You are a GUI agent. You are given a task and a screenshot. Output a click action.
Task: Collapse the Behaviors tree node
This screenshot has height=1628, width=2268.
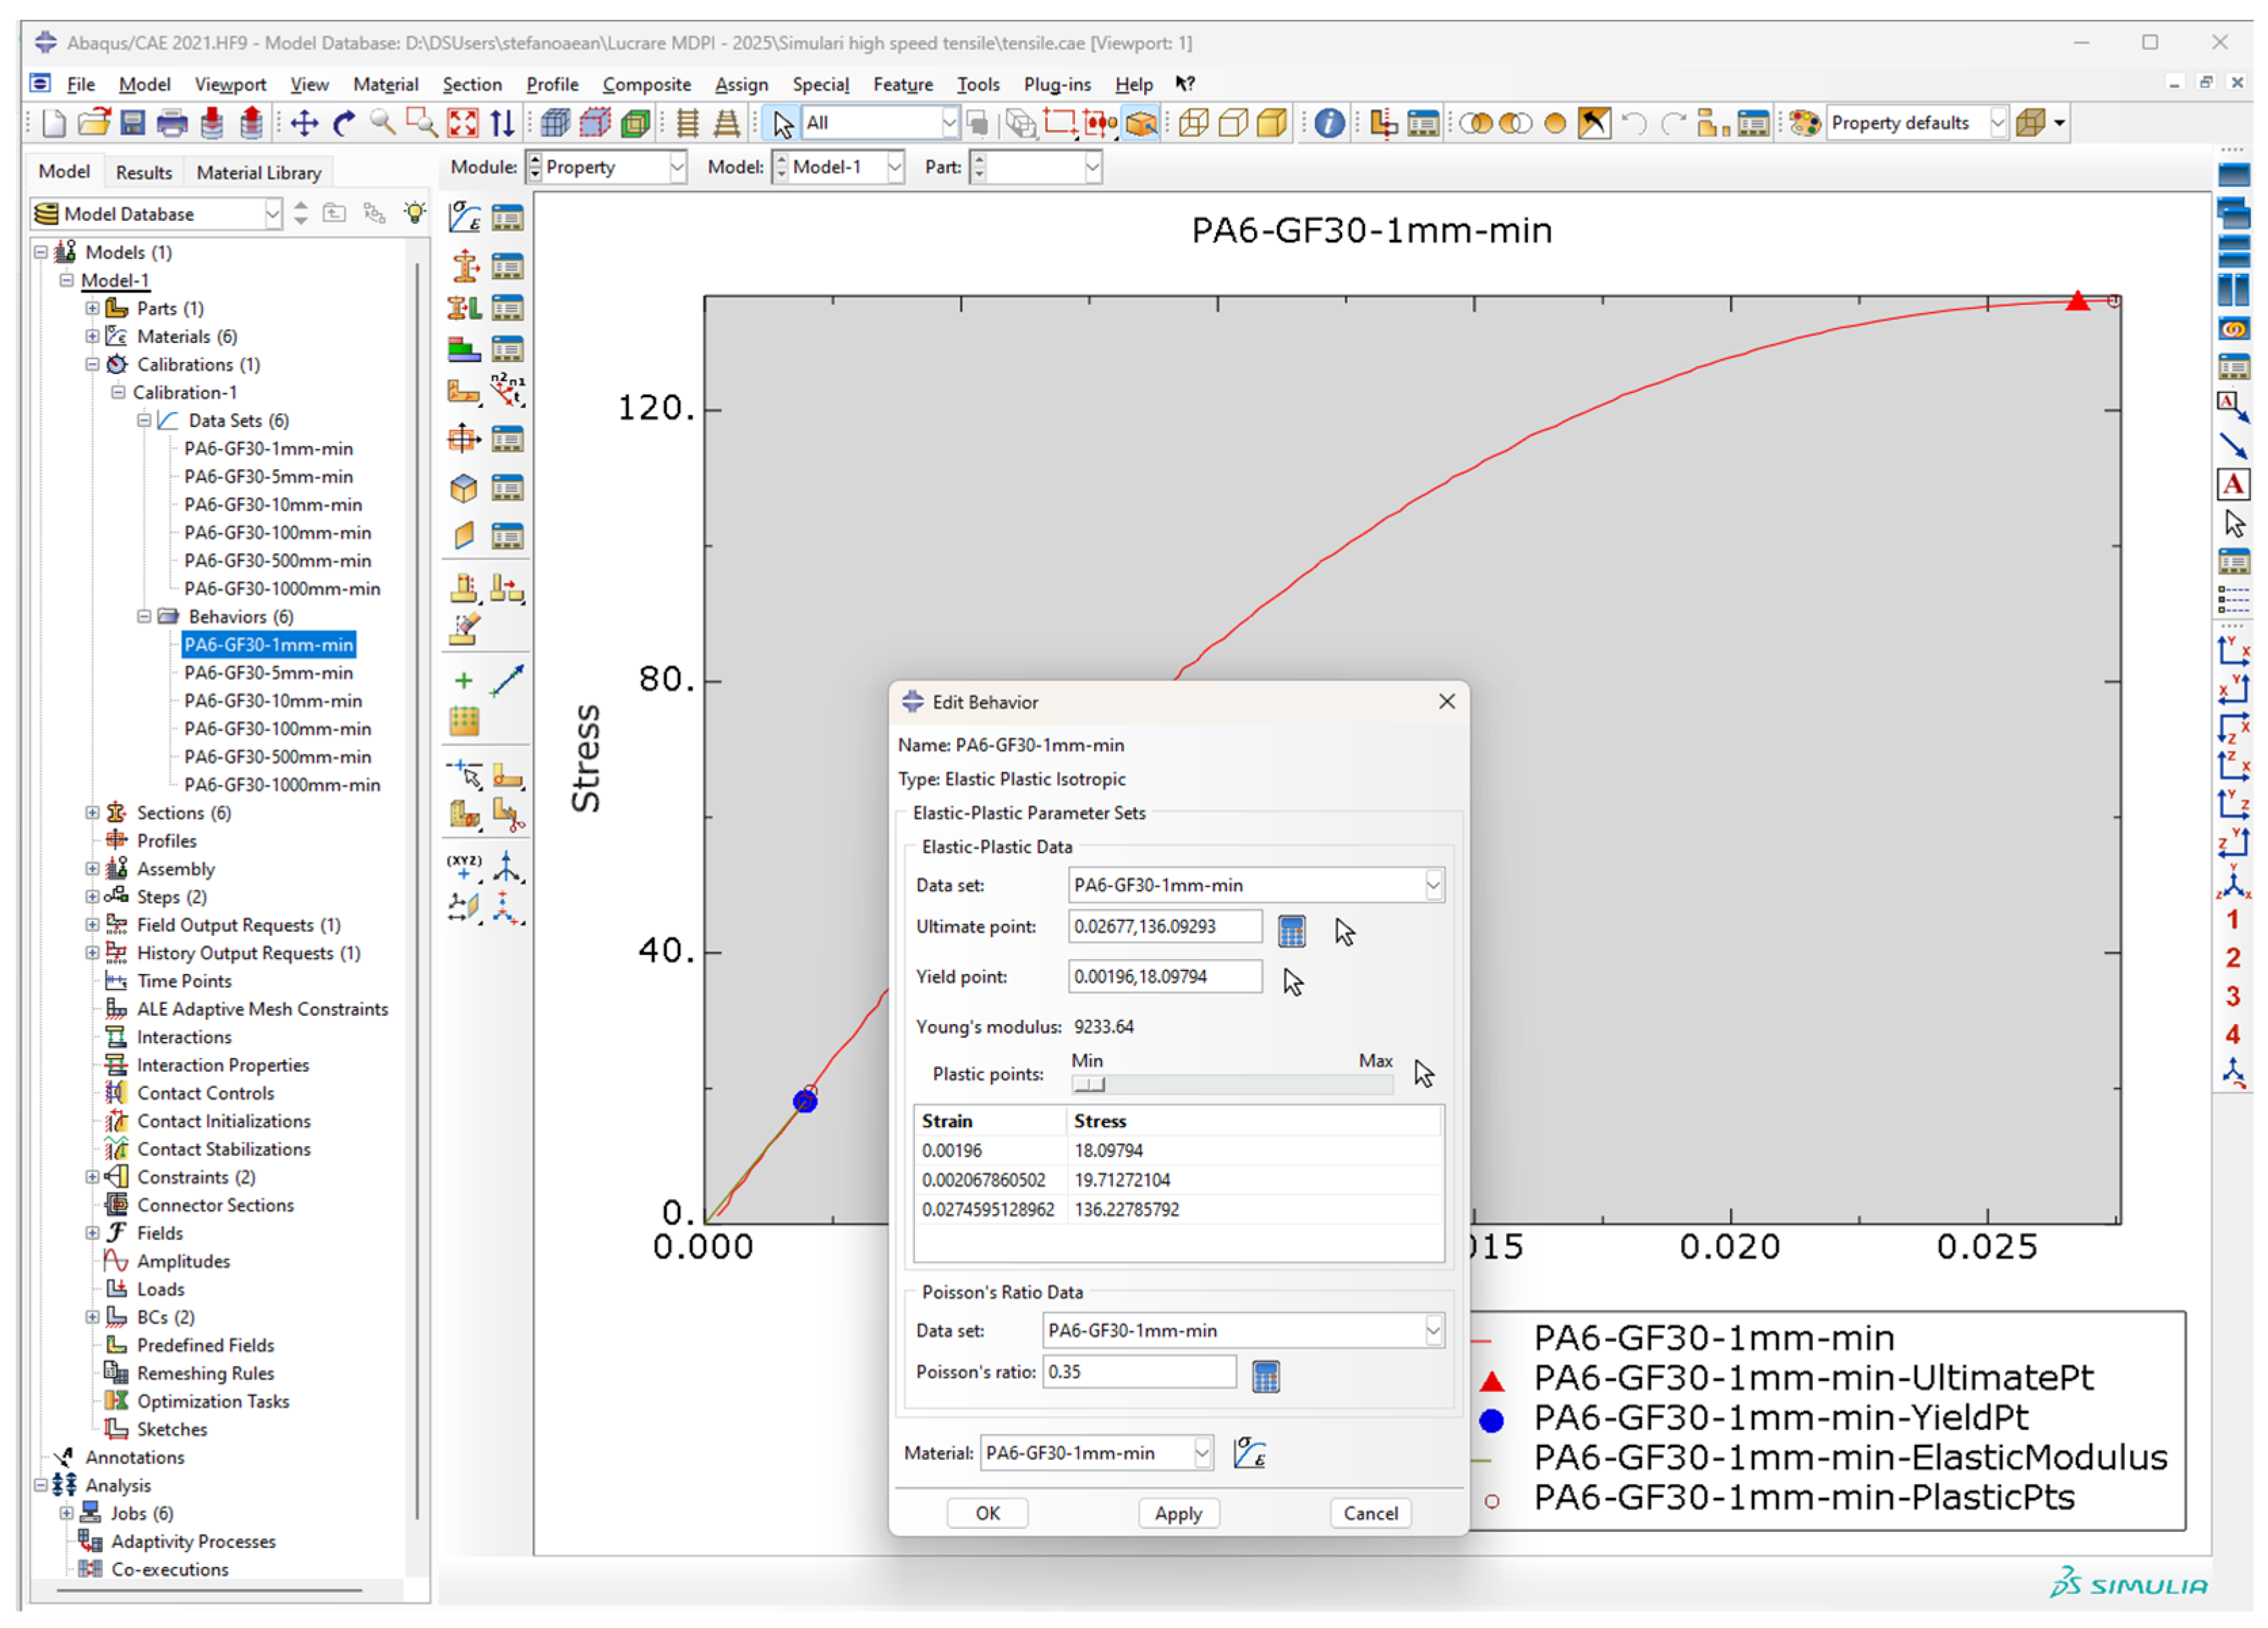(x=144, y=616)
